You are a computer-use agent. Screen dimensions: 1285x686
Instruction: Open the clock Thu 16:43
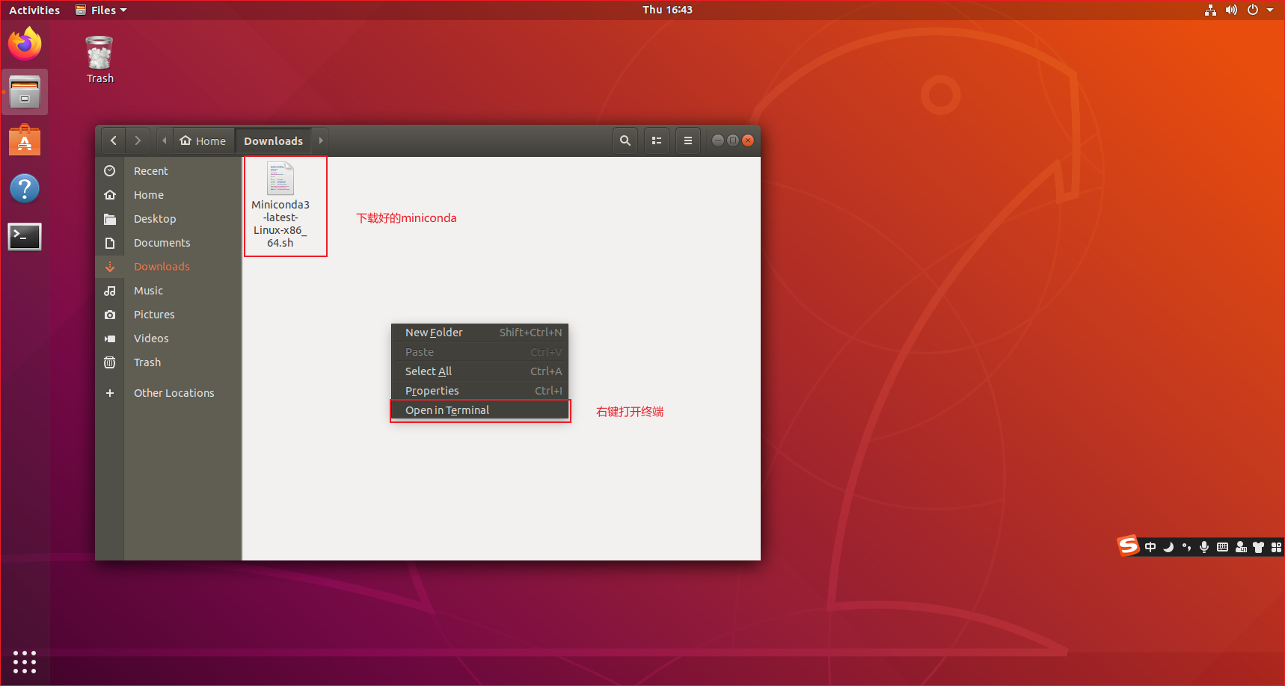[667, 10]
